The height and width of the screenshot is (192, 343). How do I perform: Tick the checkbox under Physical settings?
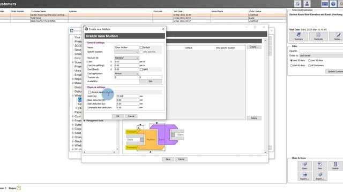90,92
